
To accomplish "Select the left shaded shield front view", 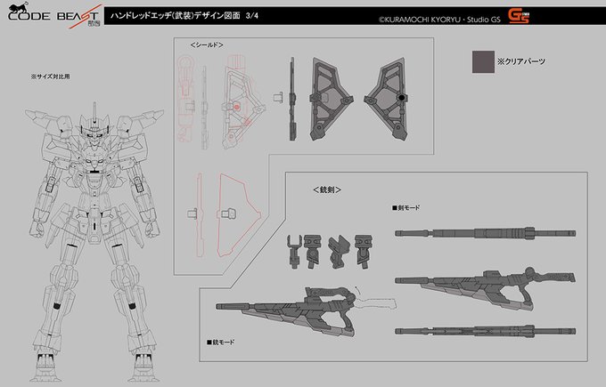I will click(332, 99).
